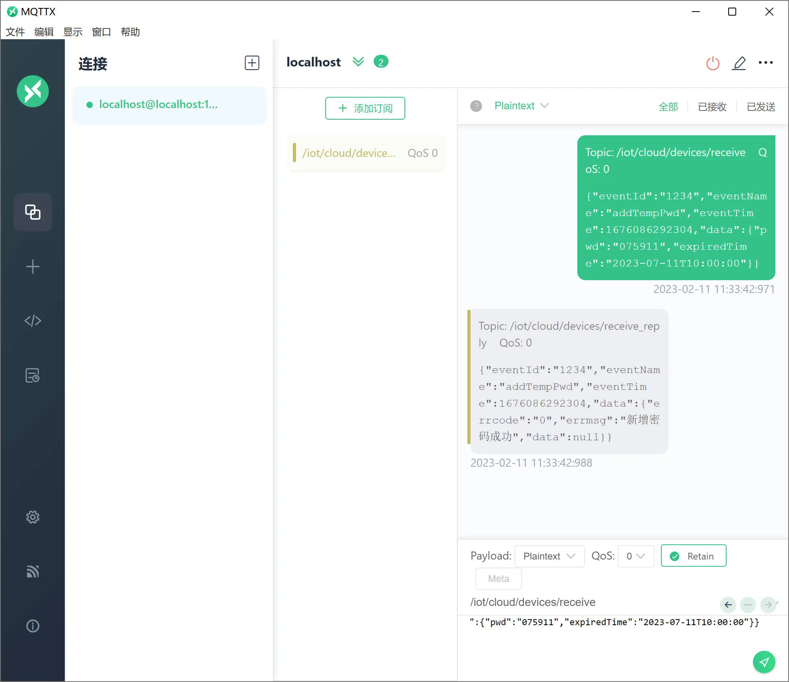Click the MQTTX logo in the sidebar
Screen dimensions: 789x682
tap(33, 91)
